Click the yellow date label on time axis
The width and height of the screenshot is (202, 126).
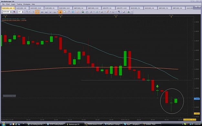[190, 120]
